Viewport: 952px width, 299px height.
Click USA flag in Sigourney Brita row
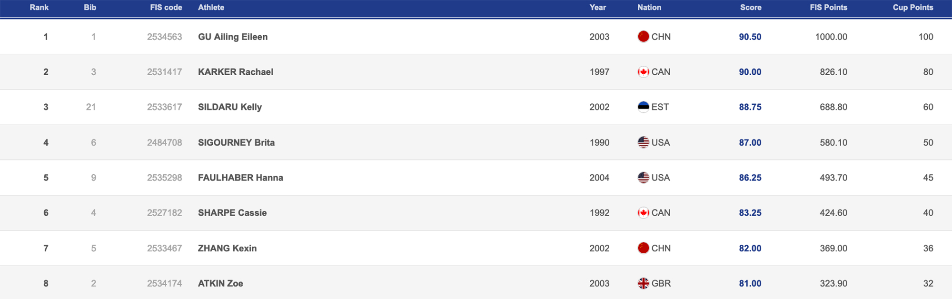(x=643, y=142)
